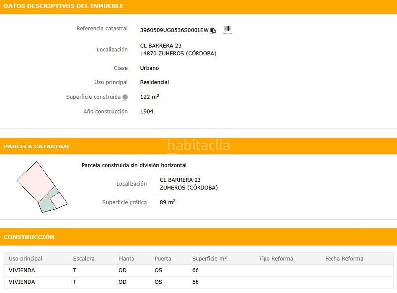Select the Referencia catastral value text

pyautogui.click(x=174, y=30)
